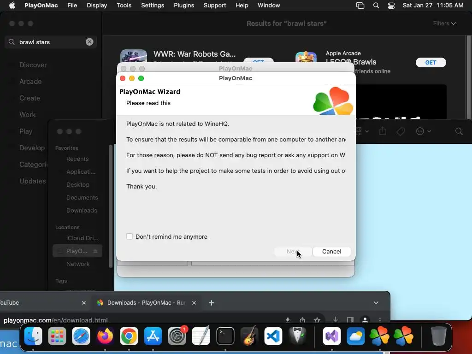This screenshot has width=472, height=354.
Task: Open Launchpad from the Dock
Action: [x=57, y=336]
